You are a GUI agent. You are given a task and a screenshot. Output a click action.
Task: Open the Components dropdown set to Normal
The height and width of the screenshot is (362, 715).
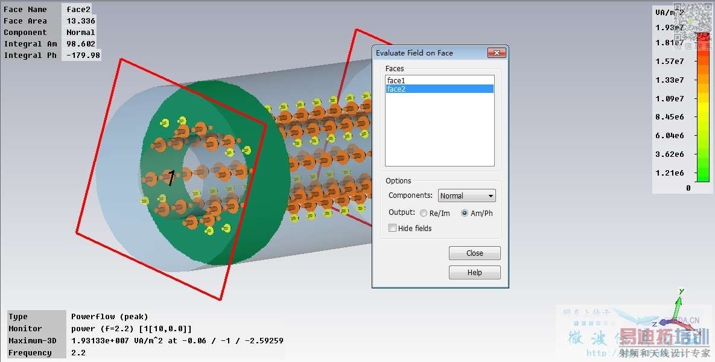466,195
